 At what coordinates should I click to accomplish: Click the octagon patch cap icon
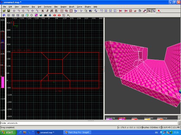coord(31,15)
